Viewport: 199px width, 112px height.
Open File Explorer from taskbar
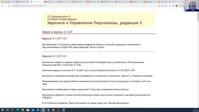pyautogui.click(x=23, y=110)
